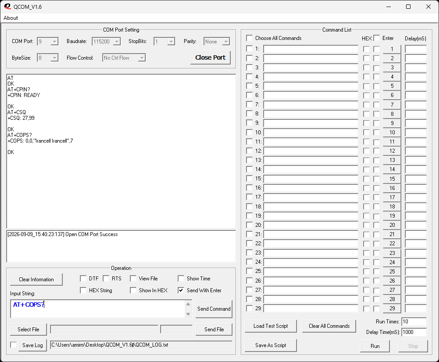
Task: Toggle Show In HEX checkbox
Action: [x=133, y=290]
